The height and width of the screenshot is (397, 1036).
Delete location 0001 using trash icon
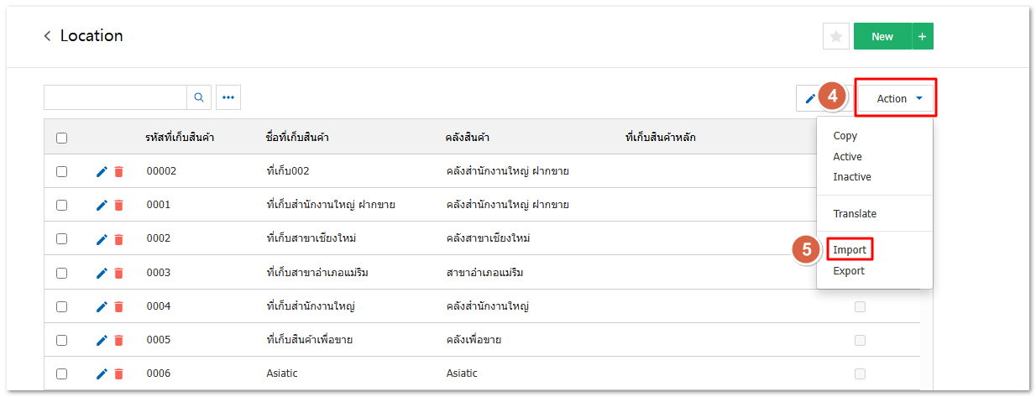tap(118, 205)
